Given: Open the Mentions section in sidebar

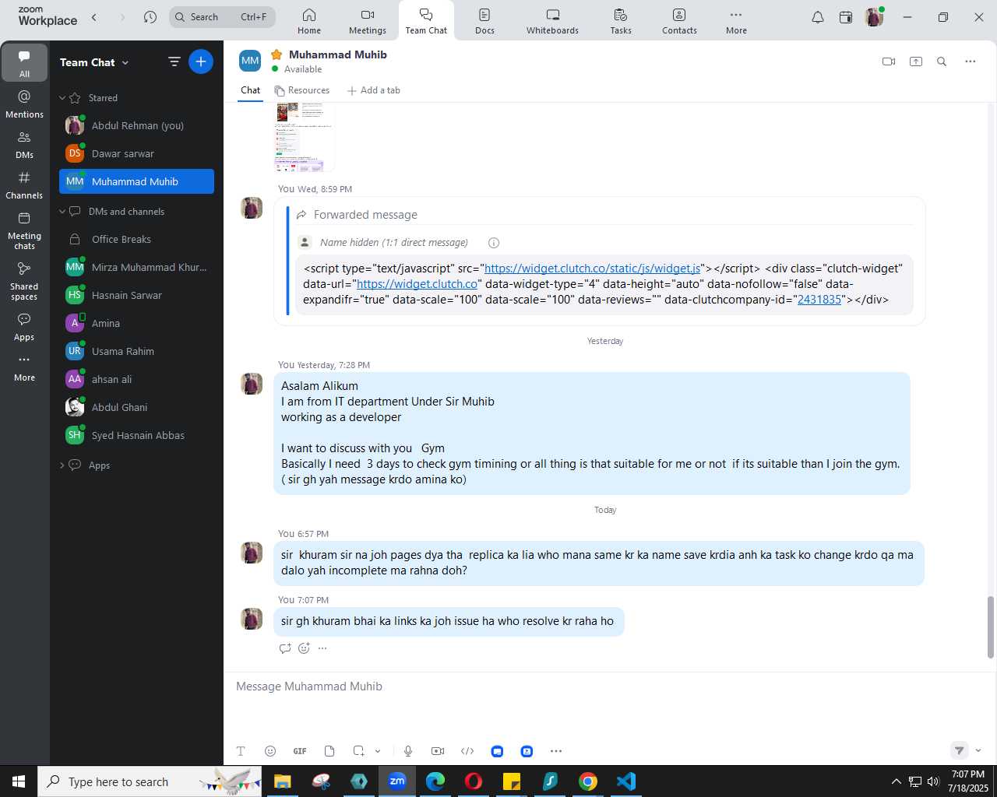Looking at the screenshot, I should coord(24,104).
